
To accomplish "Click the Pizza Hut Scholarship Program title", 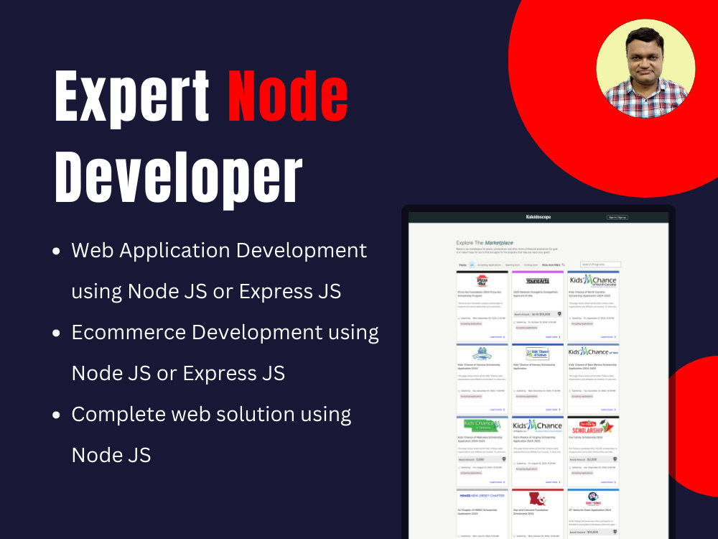I will [x=480, y=294].
